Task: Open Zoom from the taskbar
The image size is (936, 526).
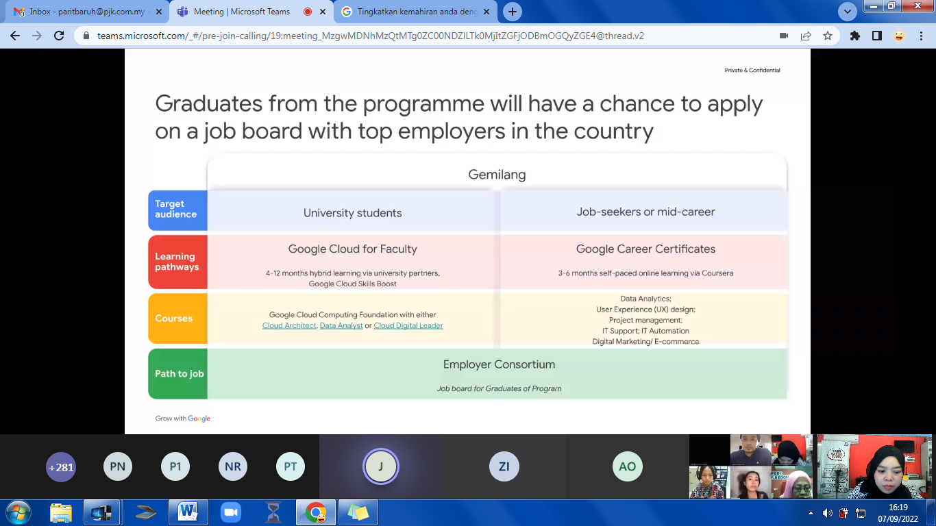Action: pyautogui.click(x=231, y=512)
